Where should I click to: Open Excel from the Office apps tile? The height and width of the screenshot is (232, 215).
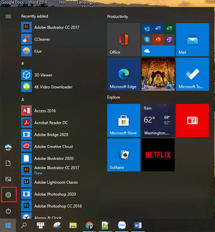(x=169, y=28)
